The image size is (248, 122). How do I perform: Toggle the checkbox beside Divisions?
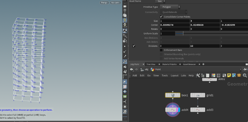[134, 46]
